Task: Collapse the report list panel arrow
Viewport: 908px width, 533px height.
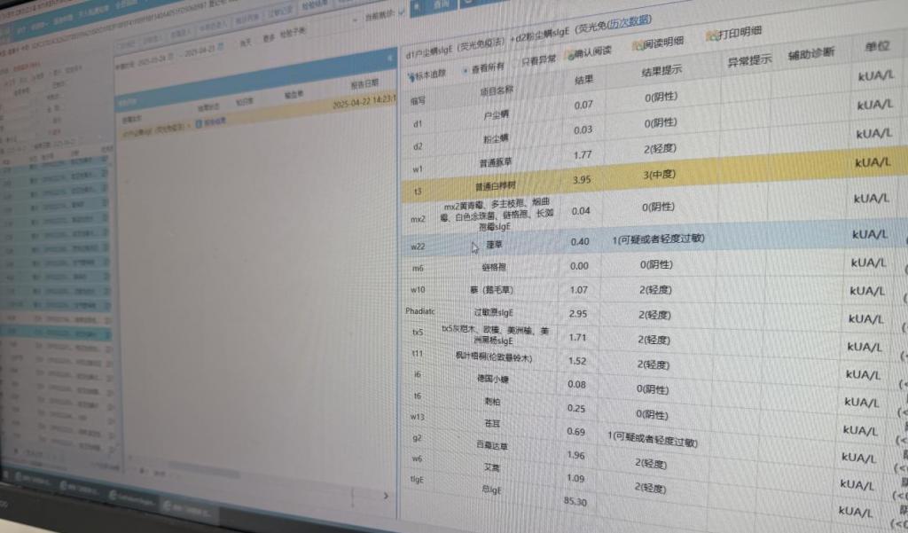Action: click(390, 59)
